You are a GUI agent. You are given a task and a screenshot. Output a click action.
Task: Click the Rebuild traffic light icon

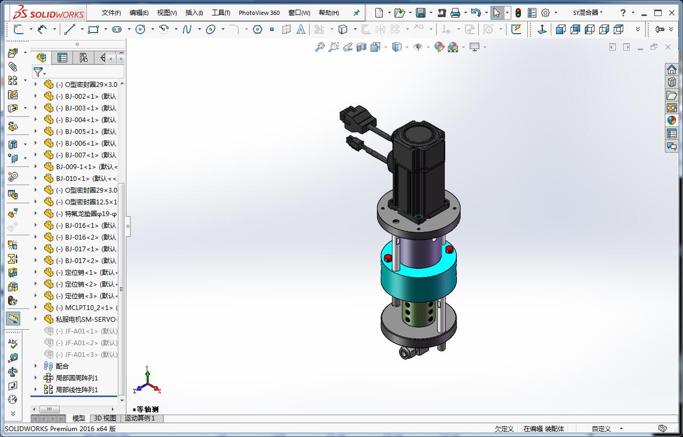(x=518, y=12)
